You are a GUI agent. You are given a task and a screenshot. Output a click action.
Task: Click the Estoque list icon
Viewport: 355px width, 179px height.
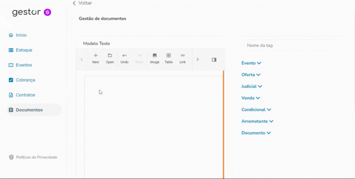(x=11, y=50)
